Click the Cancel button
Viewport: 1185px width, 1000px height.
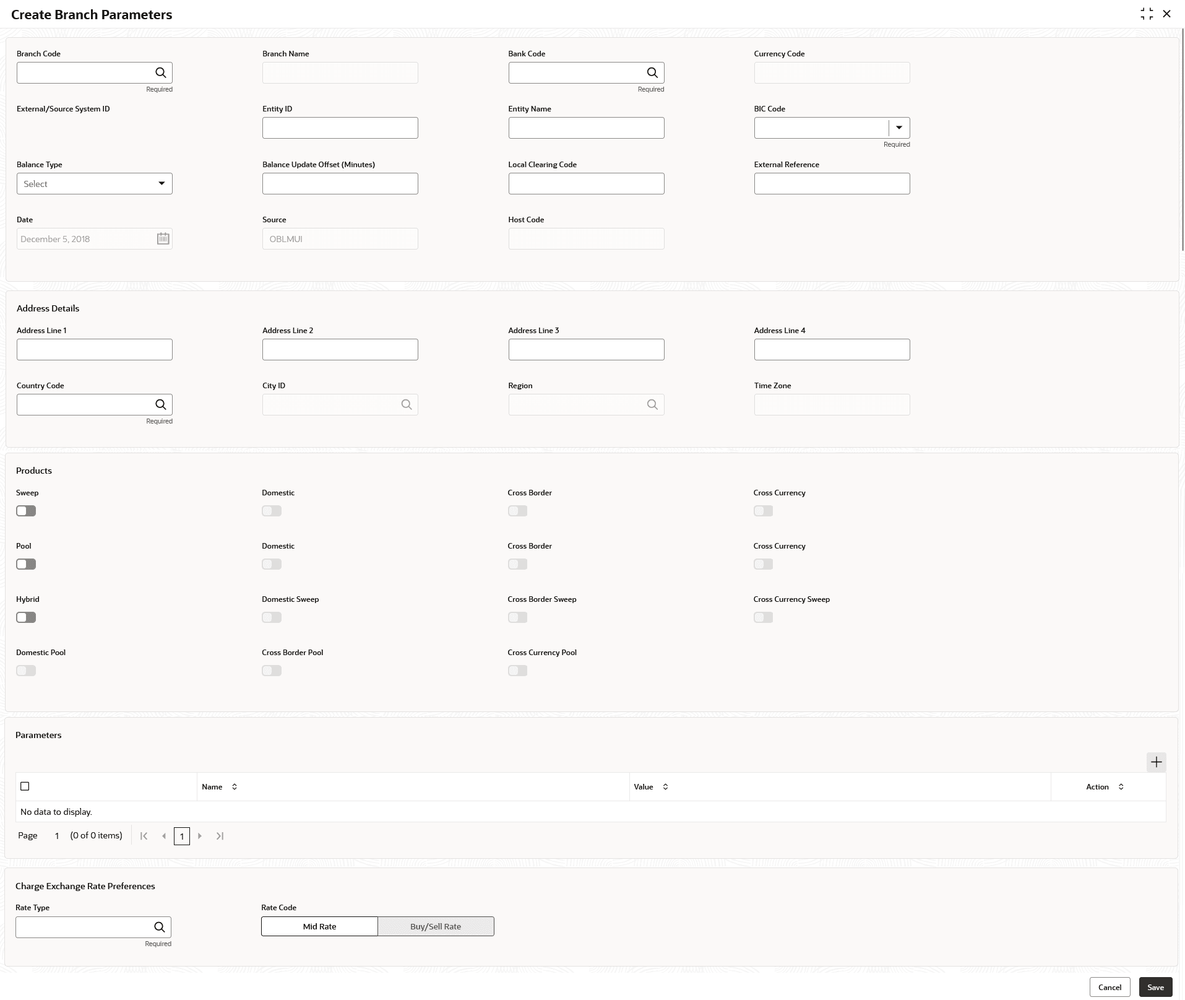point(1110,987)
